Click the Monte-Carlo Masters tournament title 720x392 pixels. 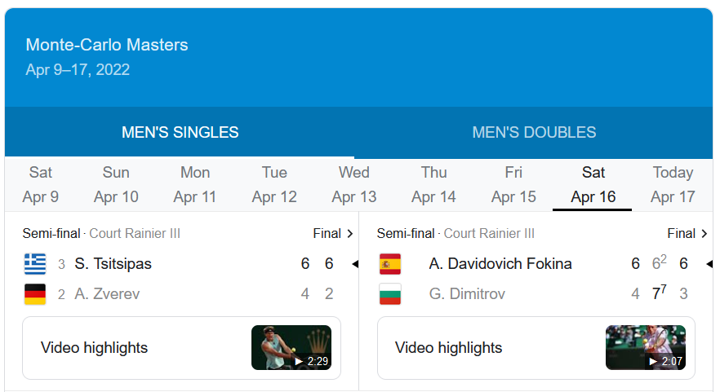point(107,45)
